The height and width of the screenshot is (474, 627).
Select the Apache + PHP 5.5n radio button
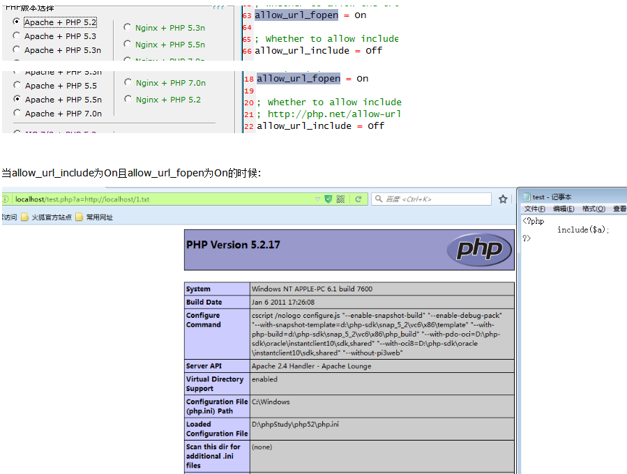pos(17,99)
